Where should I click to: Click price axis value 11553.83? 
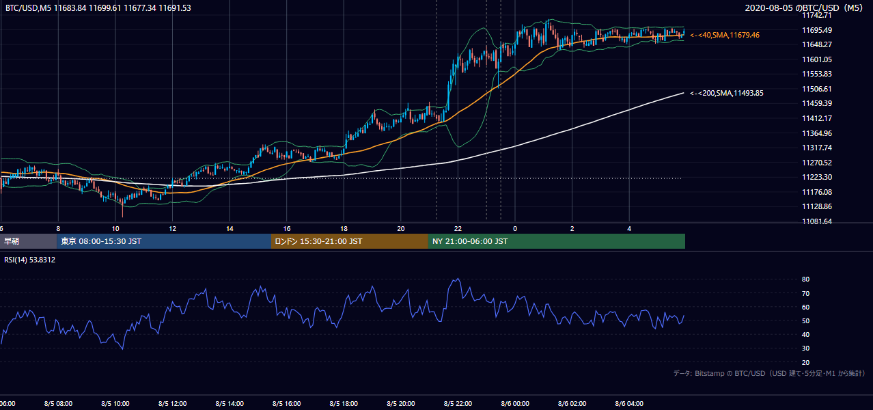coord(817,74)
